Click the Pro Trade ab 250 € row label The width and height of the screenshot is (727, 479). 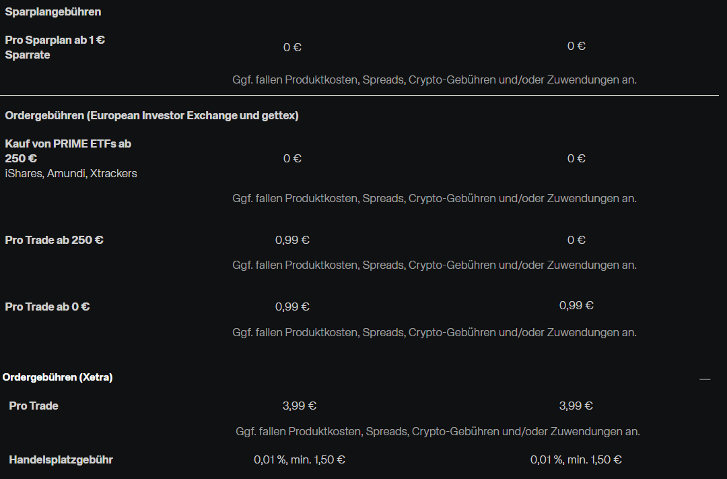(x=54, y=240)
